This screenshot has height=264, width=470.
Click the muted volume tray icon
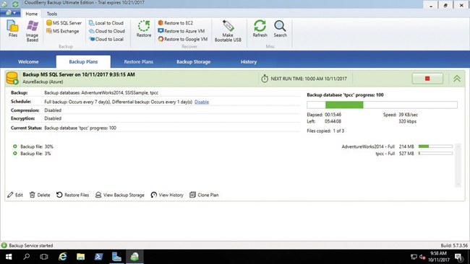tap(423, 257)
